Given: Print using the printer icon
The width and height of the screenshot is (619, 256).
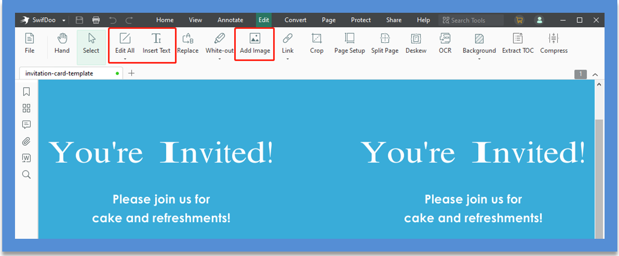Looking at the screenshot, I should click(96, 20).
